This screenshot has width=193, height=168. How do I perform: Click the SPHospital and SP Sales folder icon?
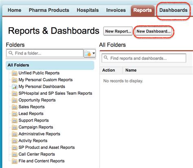pos(15,94)
